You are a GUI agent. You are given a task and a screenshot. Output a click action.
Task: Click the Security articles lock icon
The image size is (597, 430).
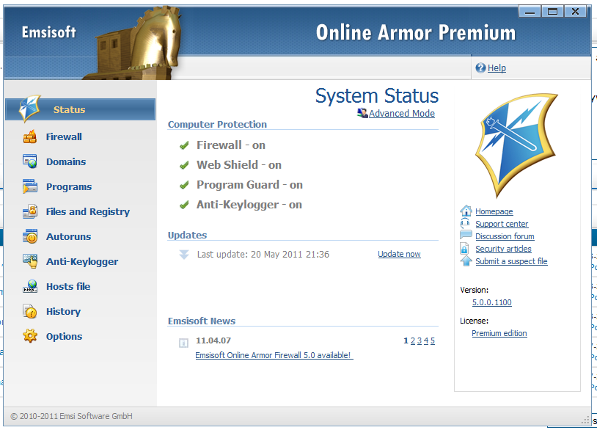point(464,249)
